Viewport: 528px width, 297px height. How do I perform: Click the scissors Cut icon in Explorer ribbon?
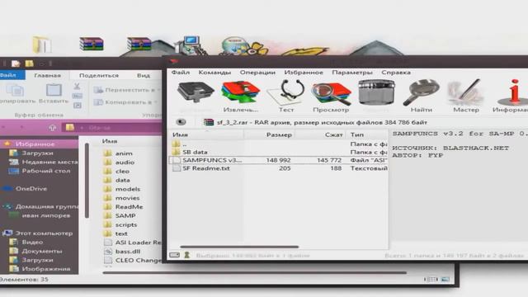click(x=77, y=87)
